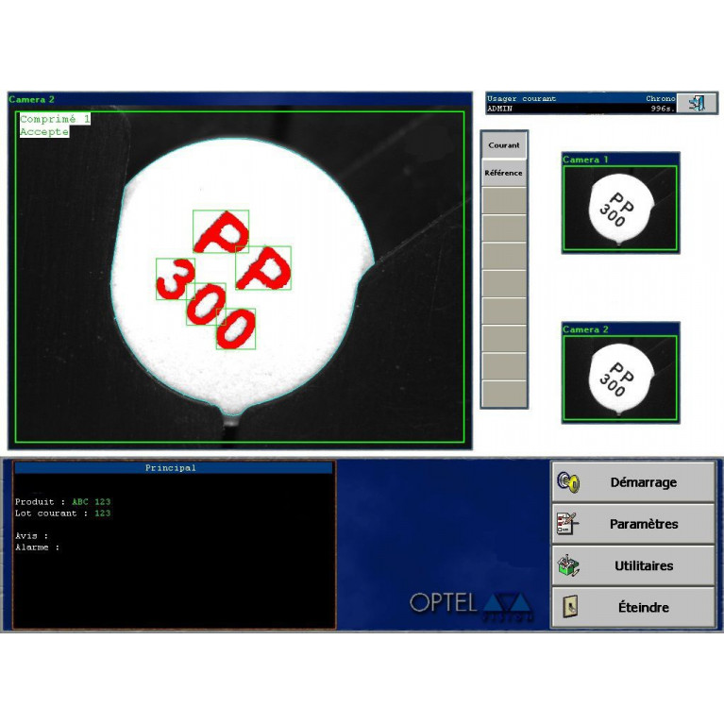Click the Principal panel title bar
This screenshot has width=724, height=724.
point(173,467)
